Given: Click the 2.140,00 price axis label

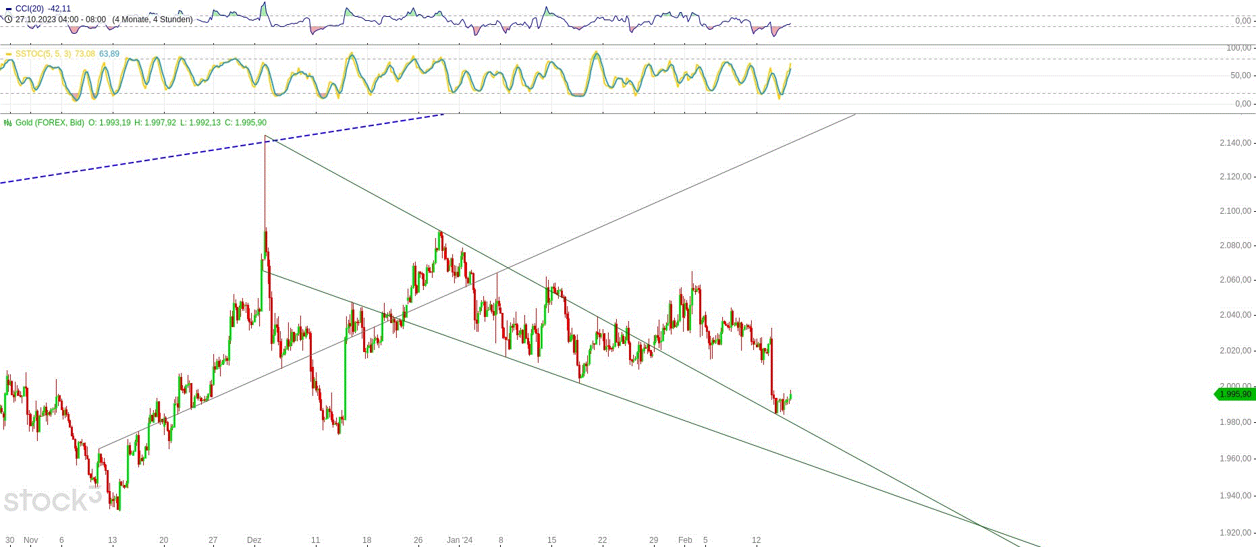Looking at the screenshot, I should click(1235, 143).
